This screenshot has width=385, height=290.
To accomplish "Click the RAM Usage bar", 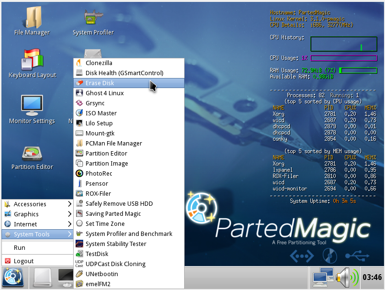I will (358, 70).
